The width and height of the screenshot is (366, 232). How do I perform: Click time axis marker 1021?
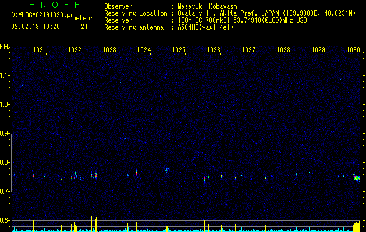coord(40,49)
